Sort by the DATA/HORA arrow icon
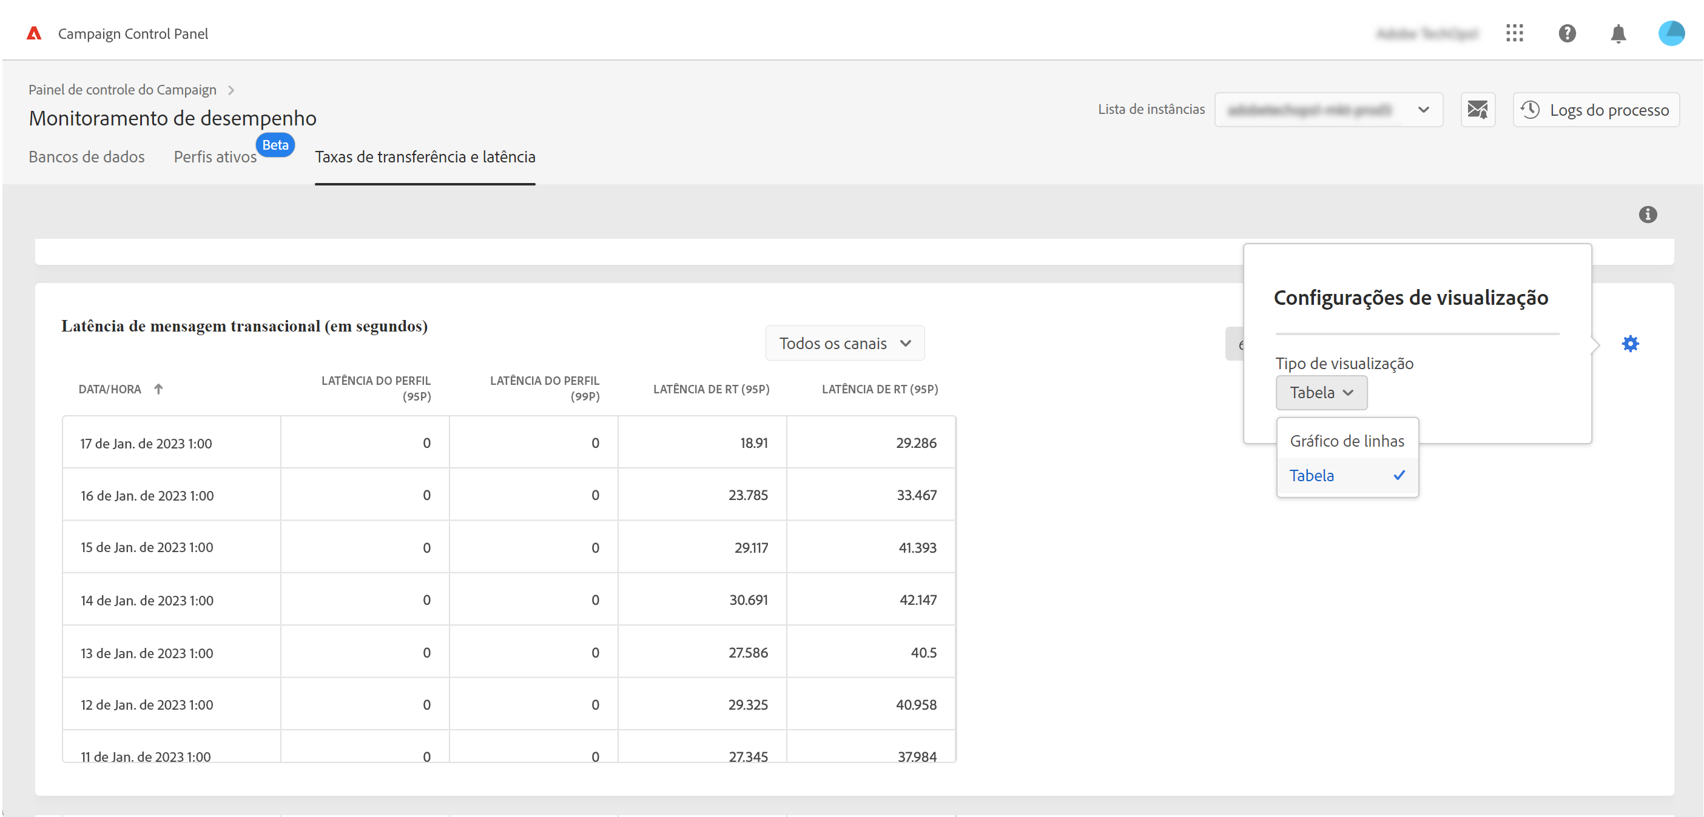Screen dimensions: 1704x817 pyautogui.click(x=158, y=388)
